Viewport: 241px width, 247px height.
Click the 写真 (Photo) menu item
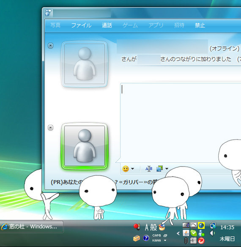55,25
